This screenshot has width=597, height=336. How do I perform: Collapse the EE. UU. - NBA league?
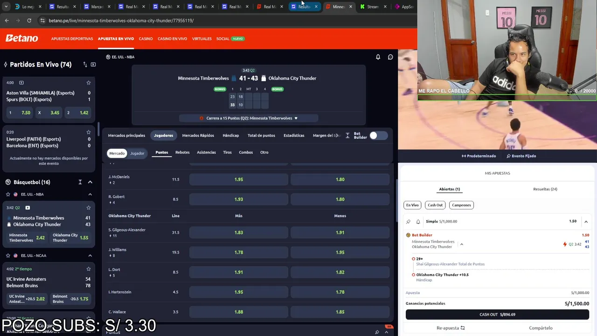point(90,194)
